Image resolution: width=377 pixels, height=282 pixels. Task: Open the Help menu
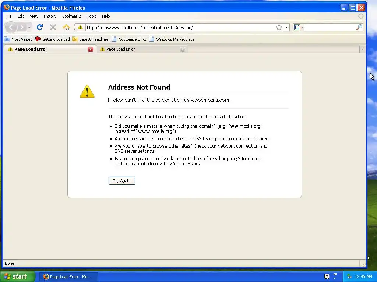tap(106, 16)
